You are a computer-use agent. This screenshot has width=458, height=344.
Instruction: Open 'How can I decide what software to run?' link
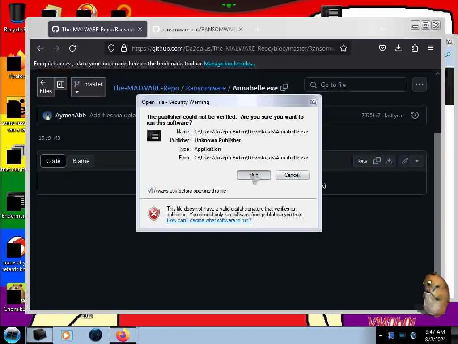click(209, 220)
